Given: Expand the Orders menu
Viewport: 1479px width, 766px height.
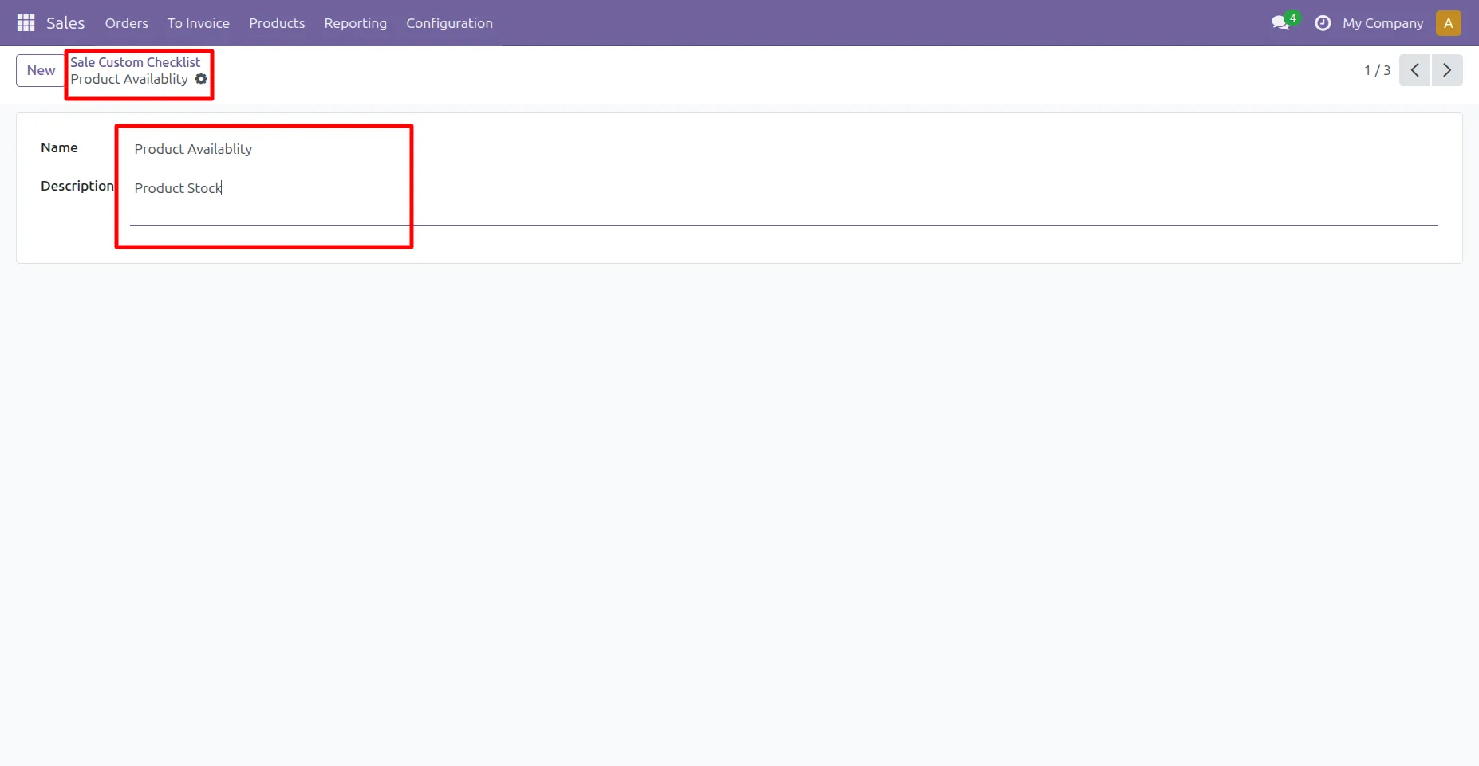Looking at the screenshot, I should click(126, 23).
